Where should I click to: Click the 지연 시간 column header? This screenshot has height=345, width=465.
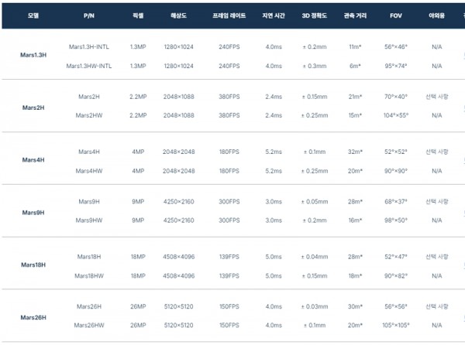point(274,15)
